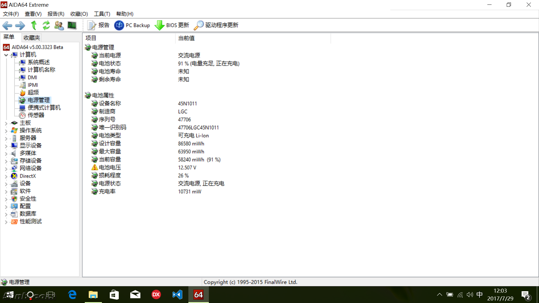Click the users icon in toolbar
This screenshot has height=303, width=539.
point(59,25)
